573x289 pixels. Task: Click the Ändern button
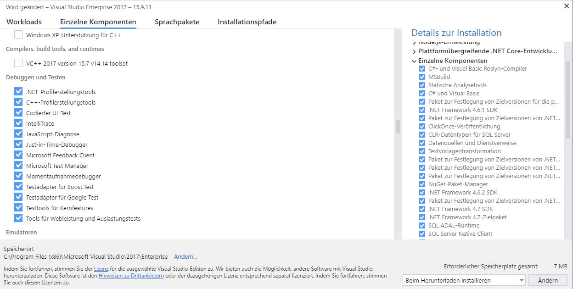pyautogui.click(x=548, y=280)
